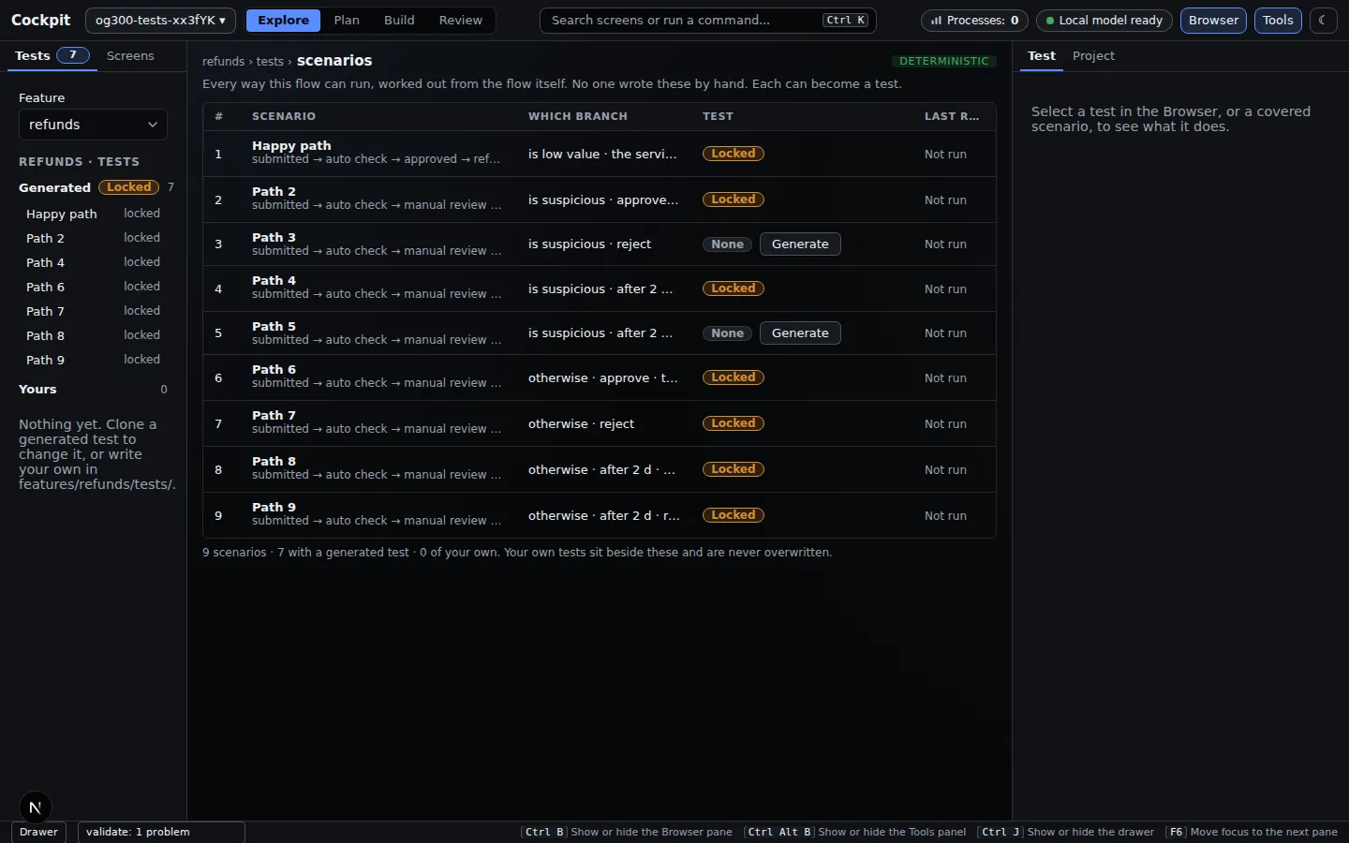1349x843 pixels.
Task: Switch to Review mode
Action: 461,20
